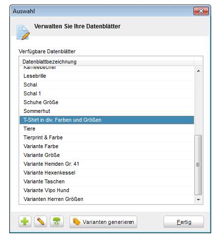
Task: Choose Schuhe Größe from the list
Action: click(x=107, y=102)
